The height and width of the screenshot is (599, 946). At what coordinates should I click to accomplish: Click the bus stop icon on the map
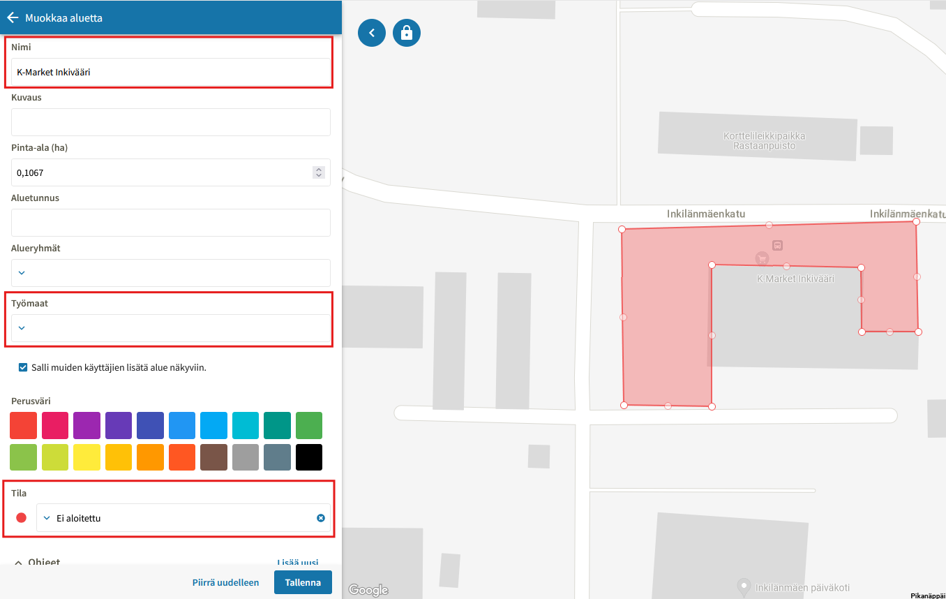[x=778, y=245]
